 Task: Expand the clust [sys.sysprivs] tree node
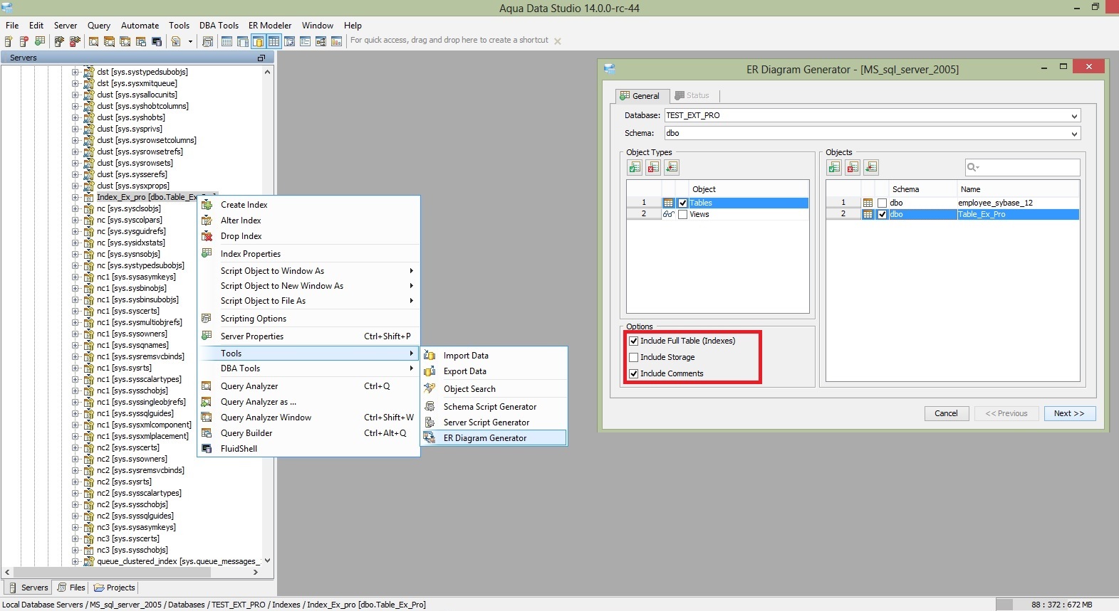coord(76,129)
